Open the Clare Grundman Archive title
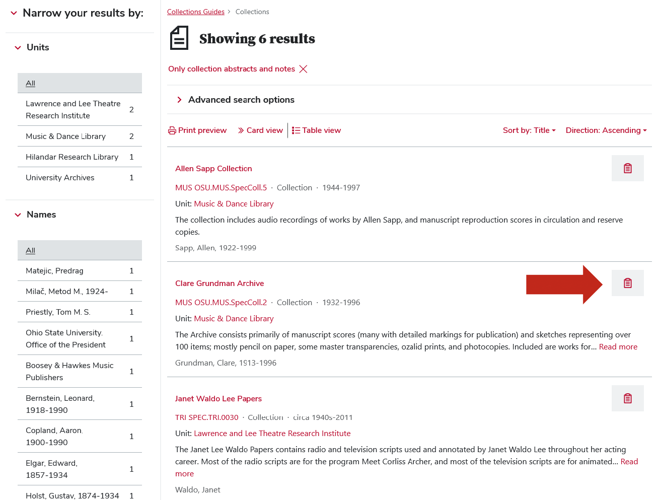The width and height of the screenshot is (658, 500). click(x=220, y=283)
